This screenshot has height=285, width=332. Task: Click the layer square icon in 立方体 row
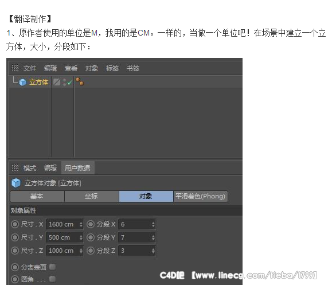(x=57, y=82)
